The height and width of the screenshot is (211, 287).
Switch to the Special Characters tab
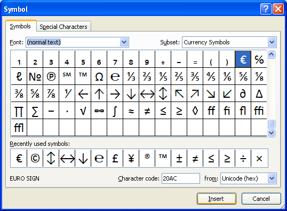63,27
